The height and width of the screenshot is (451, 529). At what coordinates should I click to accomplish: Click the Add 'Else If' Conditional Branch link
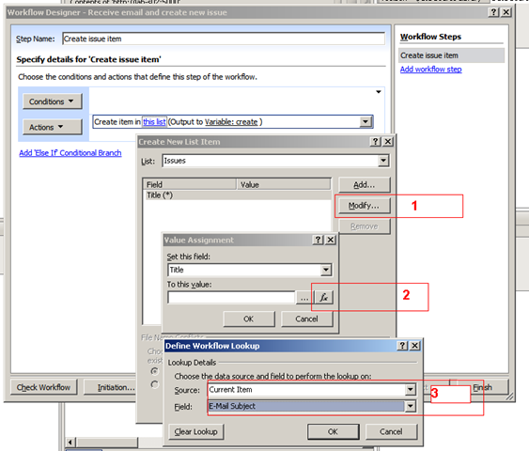point(70,153)
